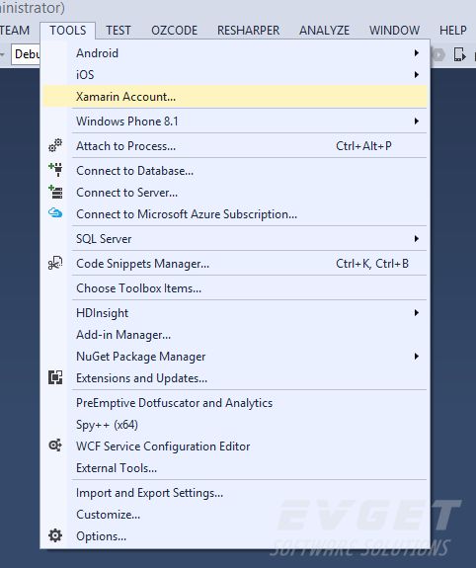Choose iOS menu entry

click(235, 75)
